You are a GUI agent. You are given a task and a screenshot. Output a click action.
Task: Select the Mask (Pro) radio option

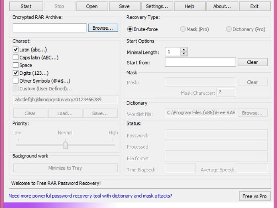click(194, 29)
